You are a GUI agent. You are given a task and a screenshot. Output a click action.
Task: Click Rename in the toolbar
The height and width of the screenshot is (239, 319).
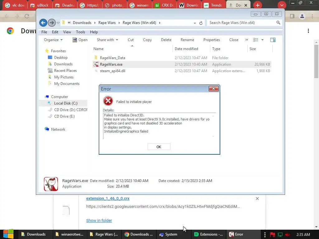tap(187, 40)
